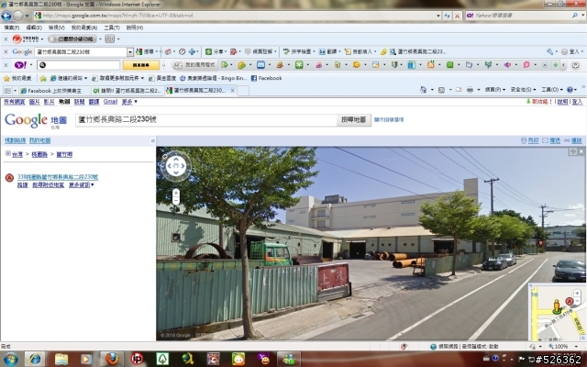Click the IE help question mark icon
Image resolution: width=587 pixels, height=367 pixels.
[570, 90]
